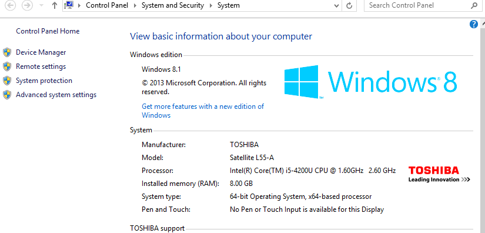Click the 64-bit Operating System text
Viewport: 485px width, 233px height.
[300, 197]
